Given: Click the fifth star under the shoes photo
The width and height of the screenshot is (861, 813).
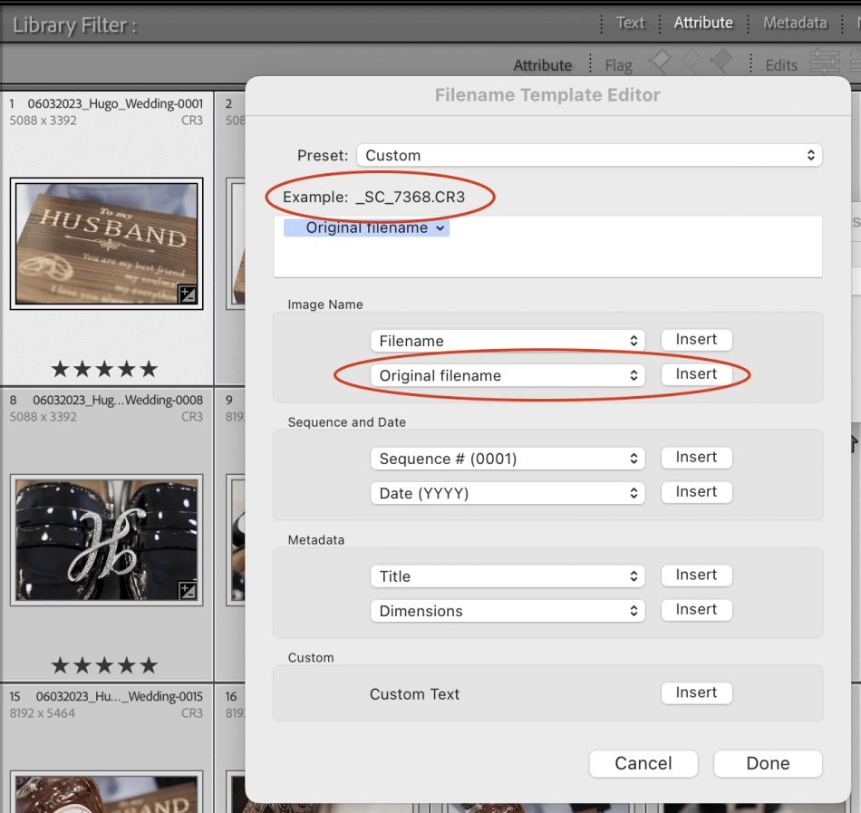Looking at the screenshot, I should point(148,664).
